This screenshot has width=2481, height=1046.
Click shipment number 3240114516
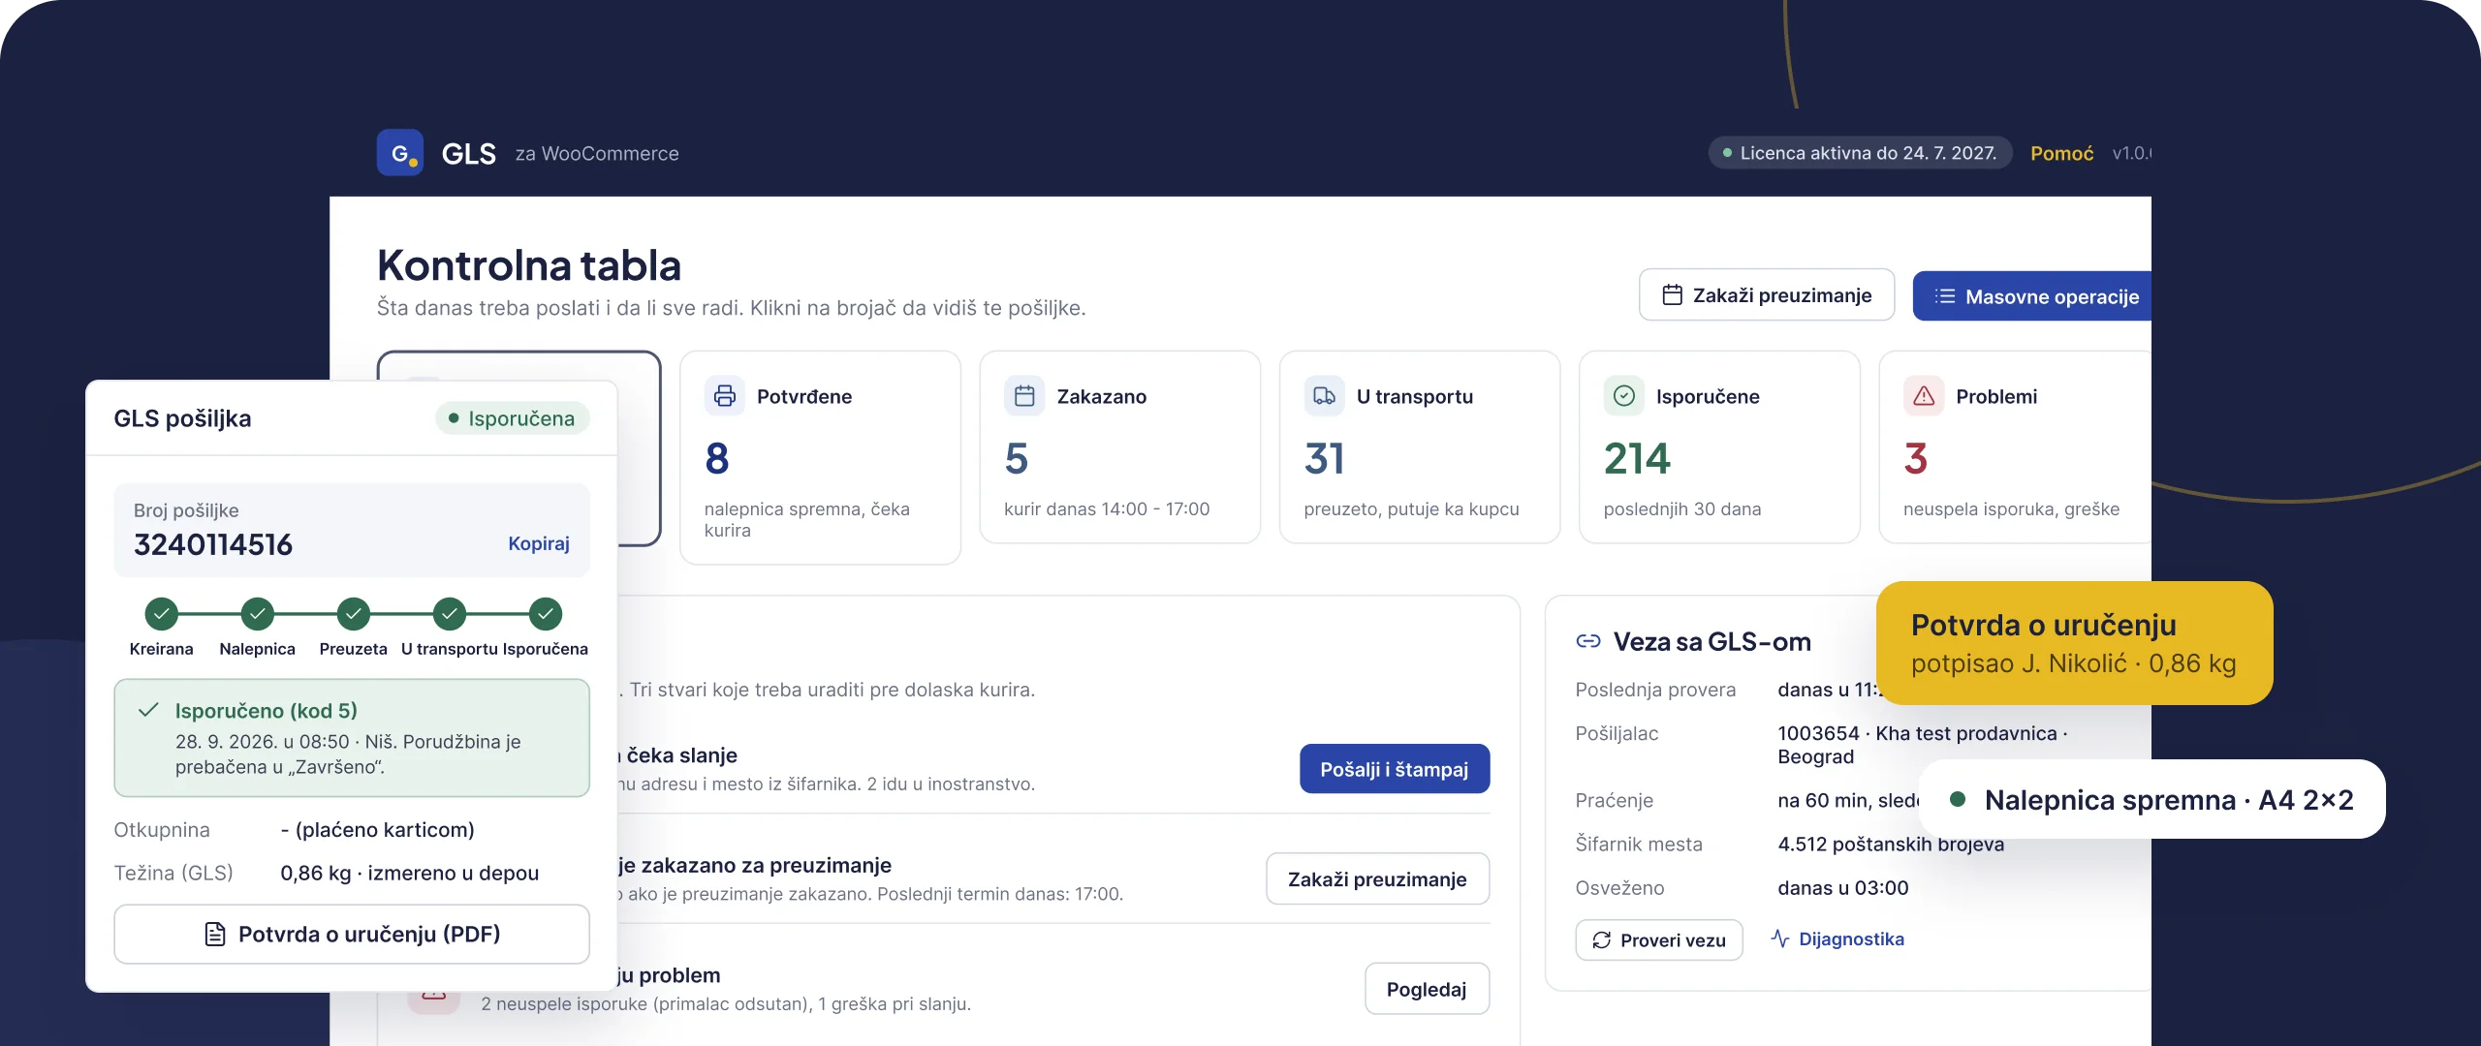pyautogui.click(x=213, y=544)
